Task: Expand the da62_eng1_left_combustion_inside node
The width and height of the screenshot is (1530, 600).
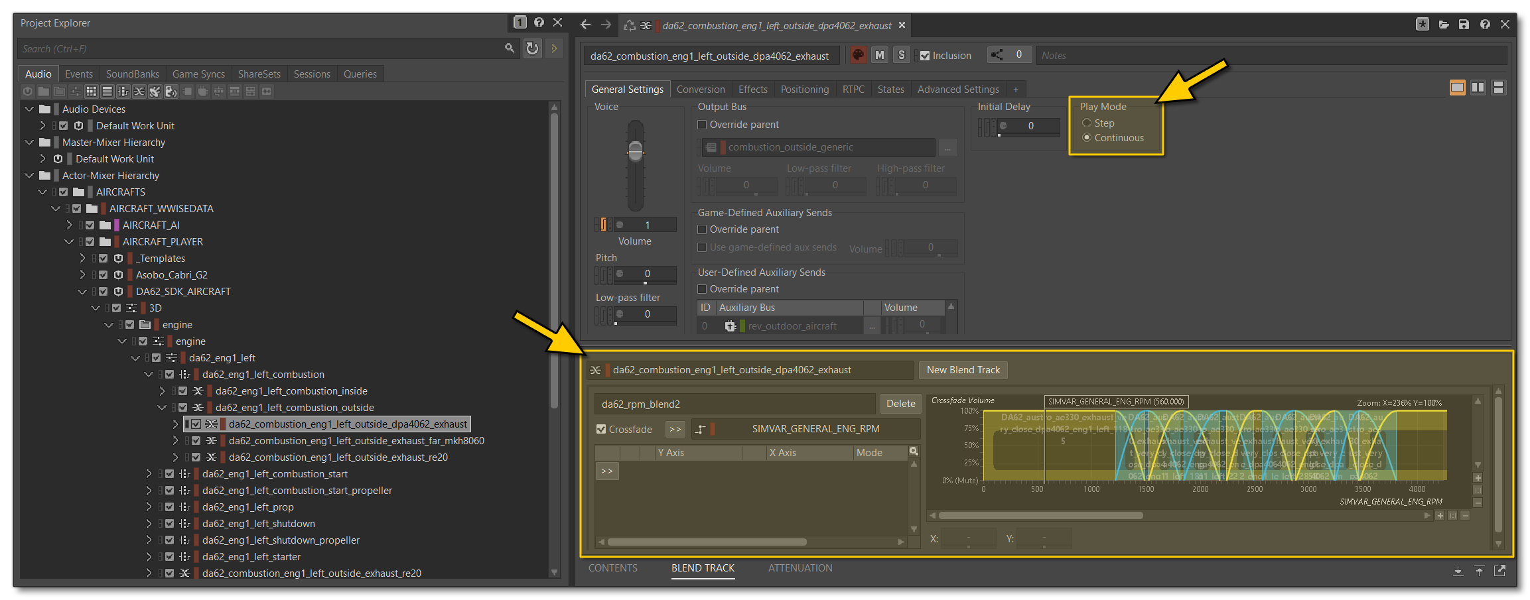Action: (x=161, y=390)
